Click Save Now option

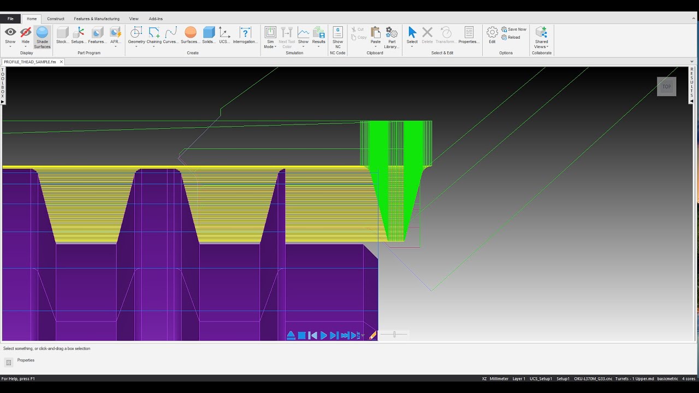pos(514,29)
